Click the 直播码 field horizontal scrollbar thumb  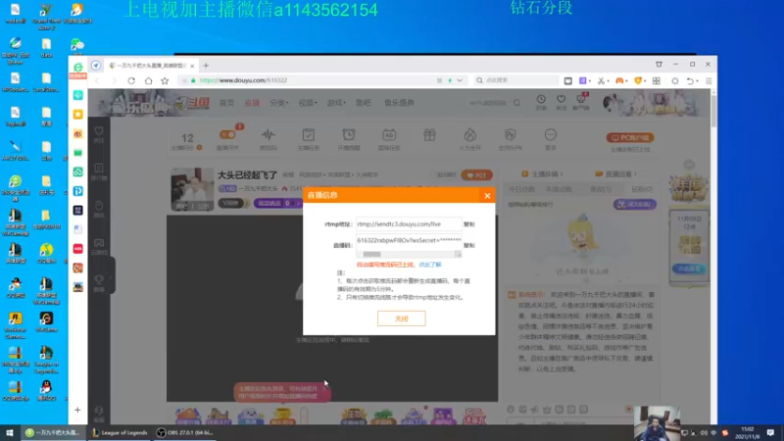371,255
